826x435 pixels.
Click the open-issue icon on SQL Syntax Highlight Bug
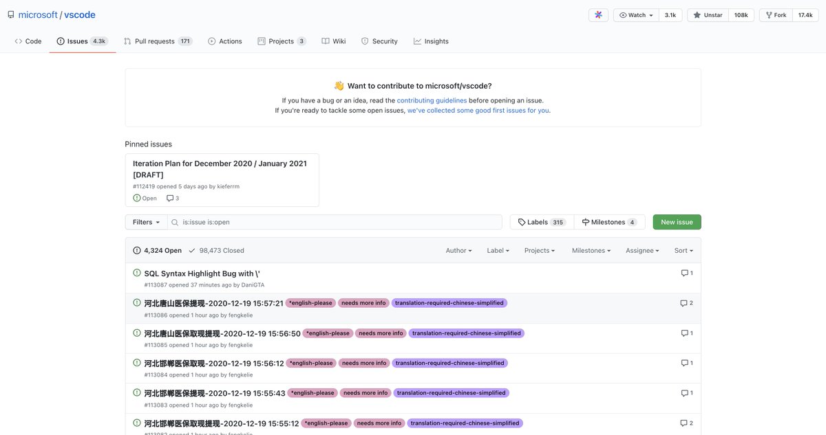click(x=136, y=273)
